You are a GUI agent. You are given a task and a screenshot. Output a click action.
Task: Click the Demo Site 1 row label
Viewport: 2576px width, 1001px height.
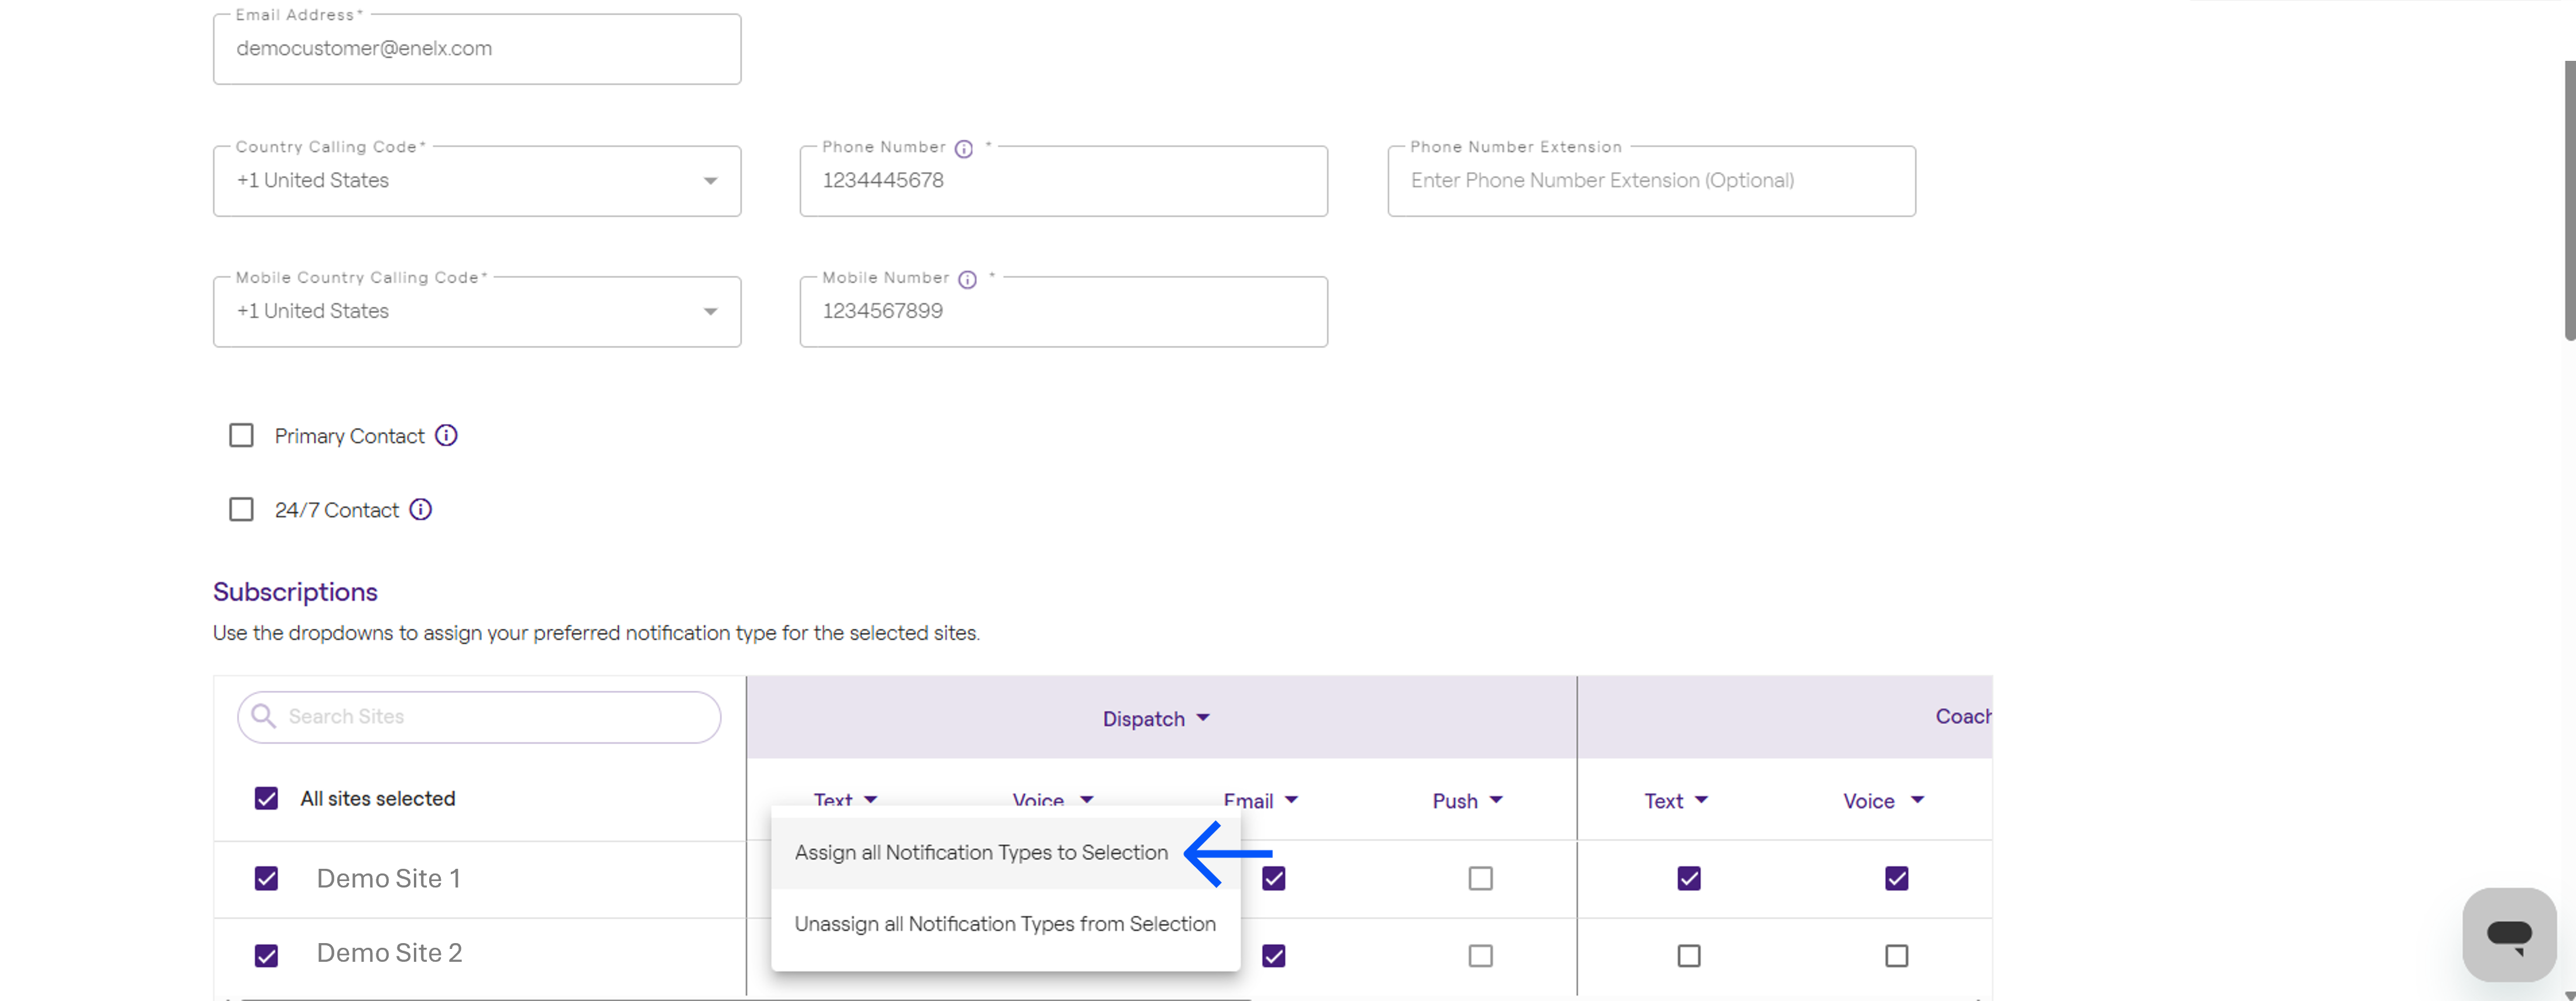(x=389, y=878)
